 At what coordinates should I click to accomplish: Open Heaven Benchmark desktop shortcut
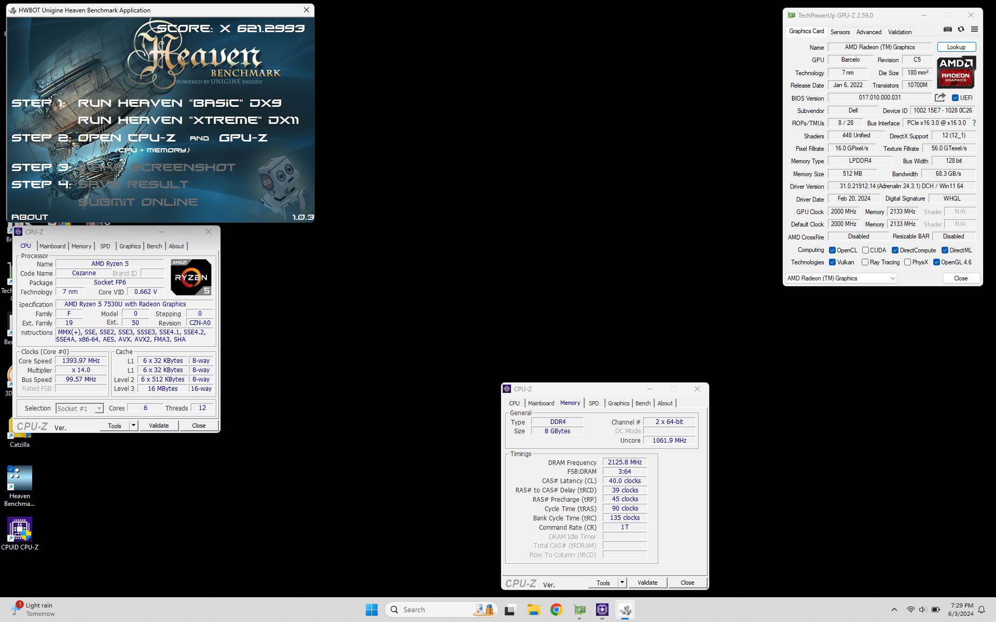coord(20,486)
